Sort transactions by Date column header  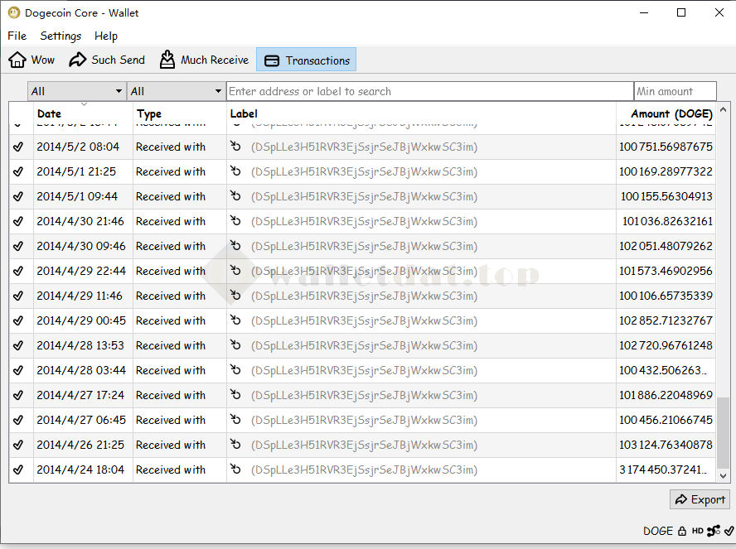point(83,113)
